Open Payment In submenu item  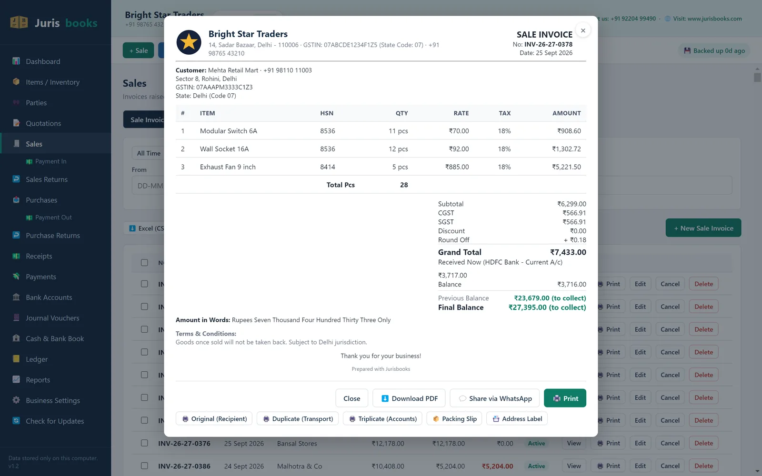pos(50,161)
